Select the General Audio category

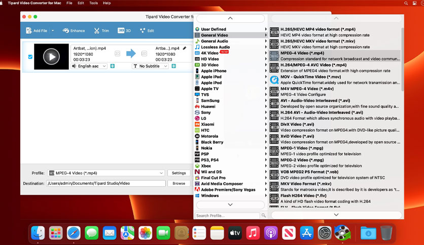[x=231, y=41]
